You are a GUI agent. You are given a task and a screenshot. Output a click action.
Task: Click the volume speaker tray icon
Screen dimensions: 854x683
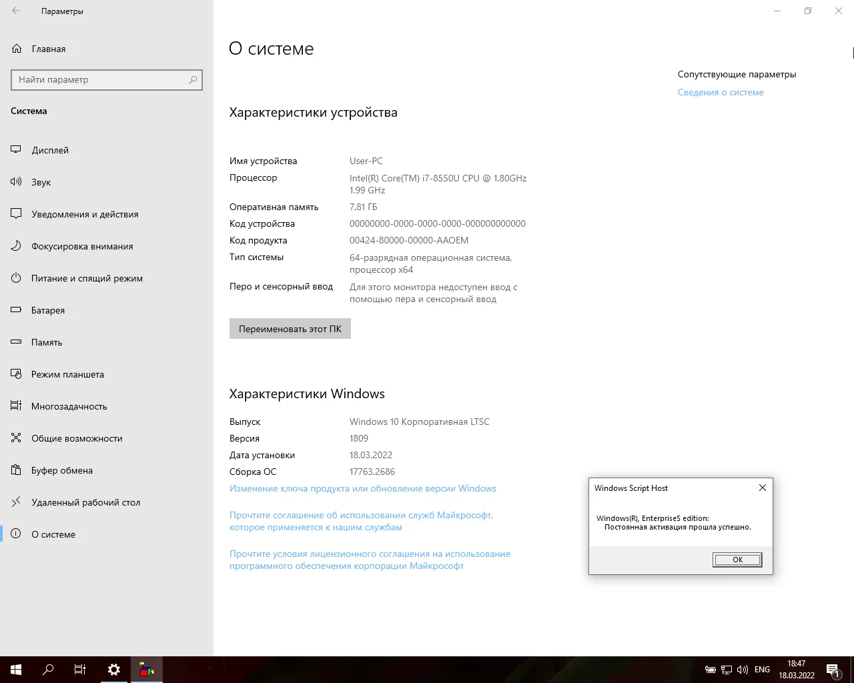pos(743,670)
